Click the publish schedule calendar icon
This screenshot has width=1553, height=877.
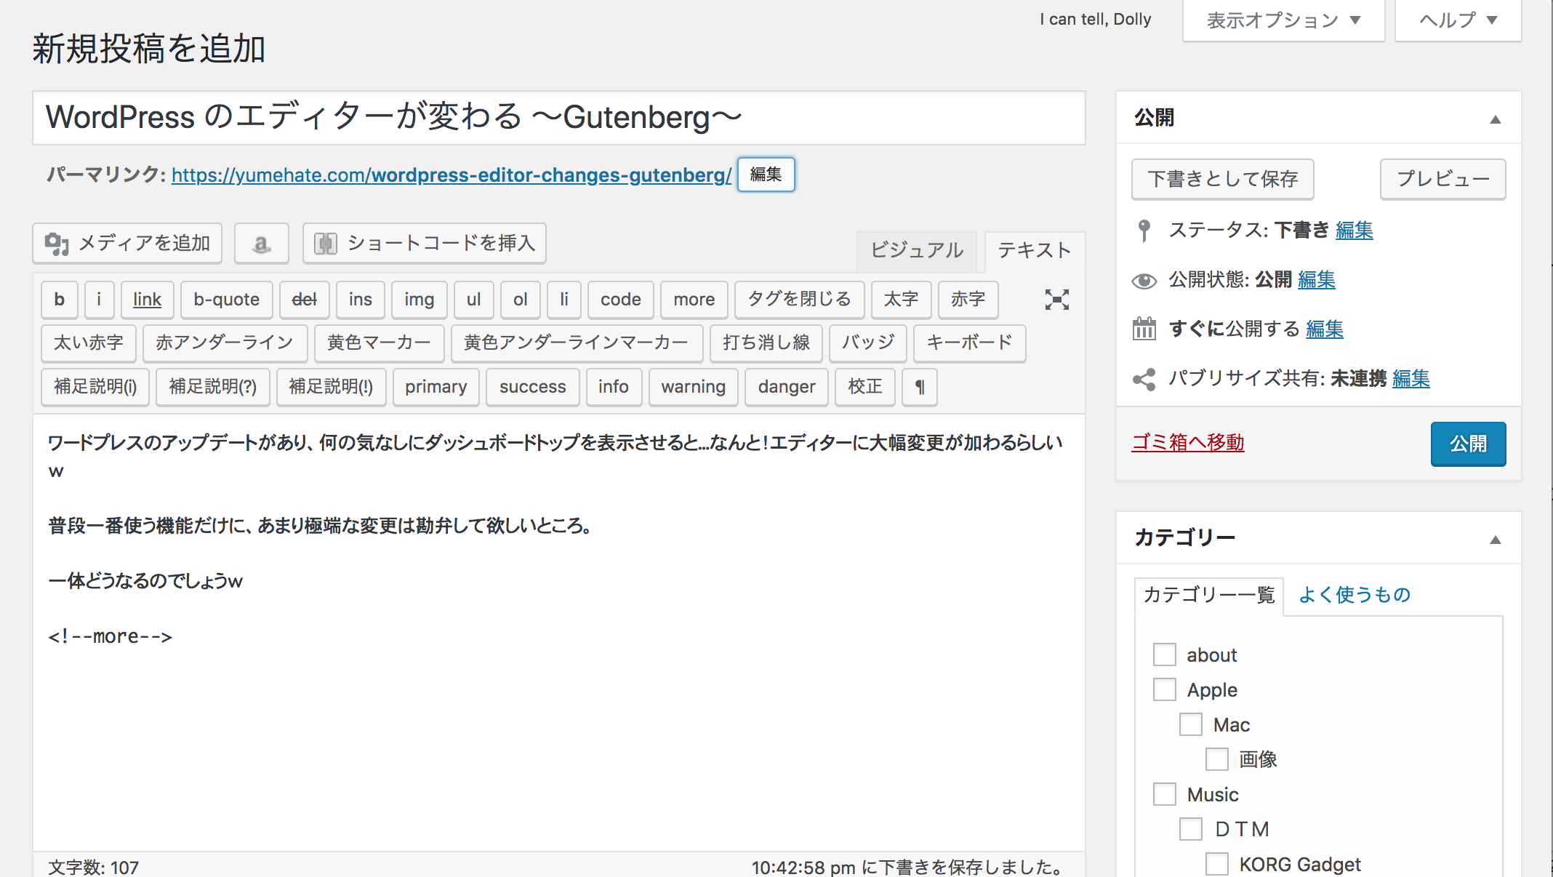click(1144, 329)
